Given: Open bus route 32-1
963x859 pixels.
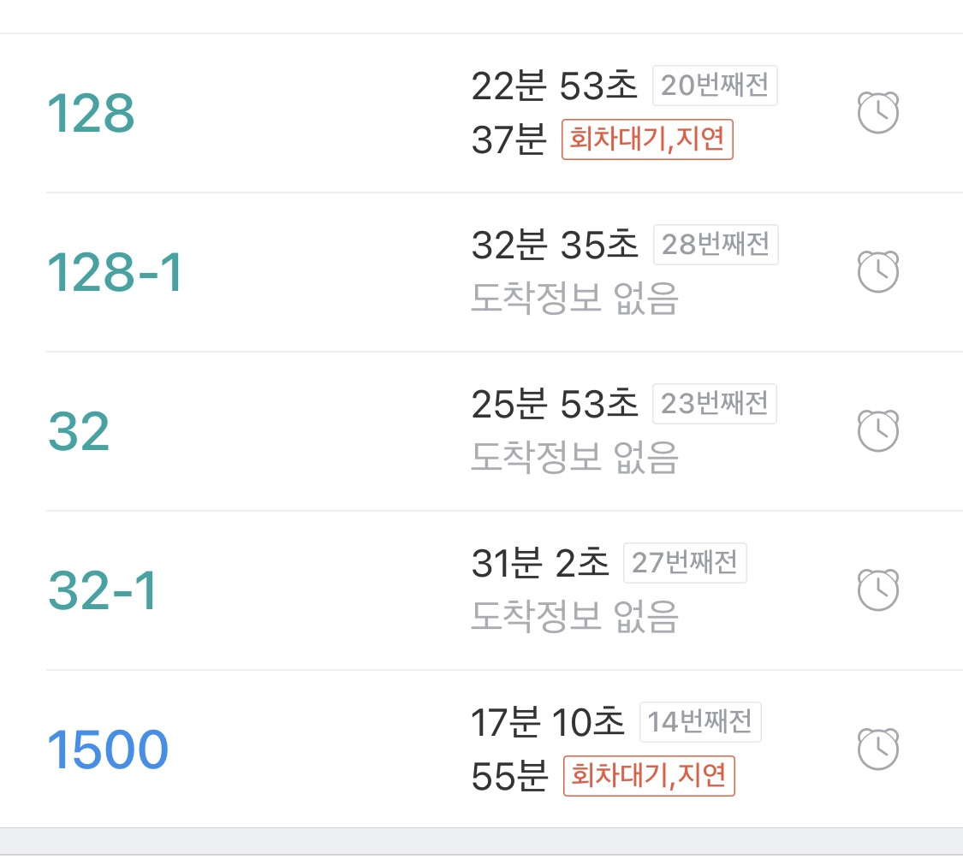Looking at the screenshot, I should [x=103, y=591].
